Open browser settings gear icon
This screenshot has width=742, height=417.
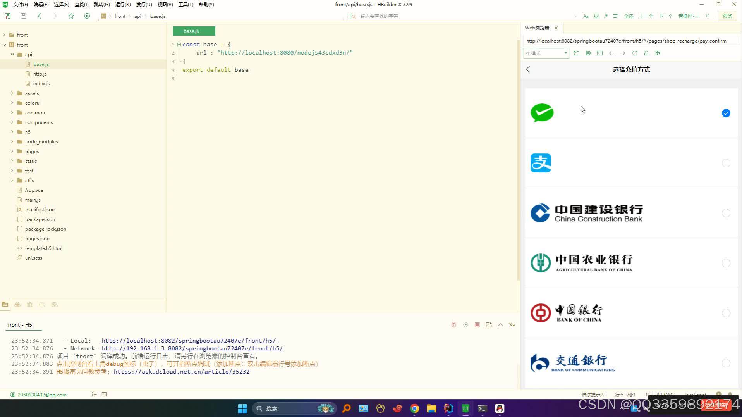point(588,53)
